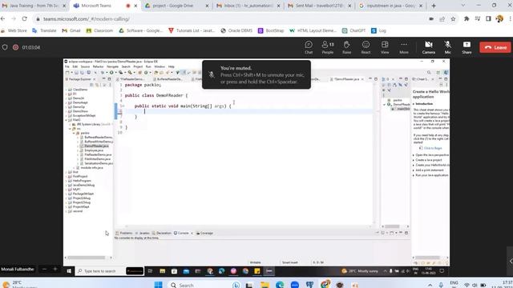Open the browser extensions puzzle icon
513x288 pixels.
point(467,19)
